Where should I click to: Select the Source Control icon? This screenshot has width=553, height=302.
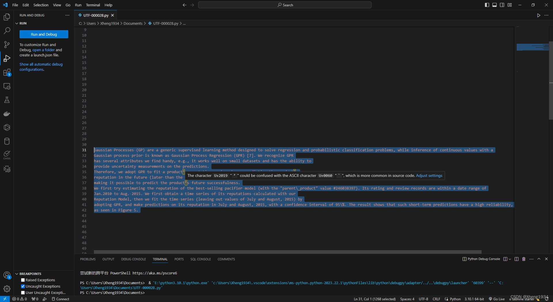pyautogui.click(x=7, y=44)
